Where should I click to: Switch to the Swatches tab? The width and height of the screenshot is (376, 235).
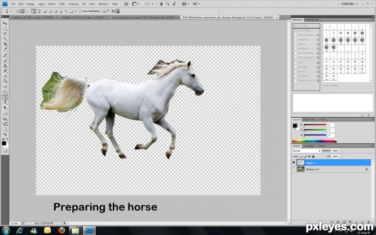[309, 120]
